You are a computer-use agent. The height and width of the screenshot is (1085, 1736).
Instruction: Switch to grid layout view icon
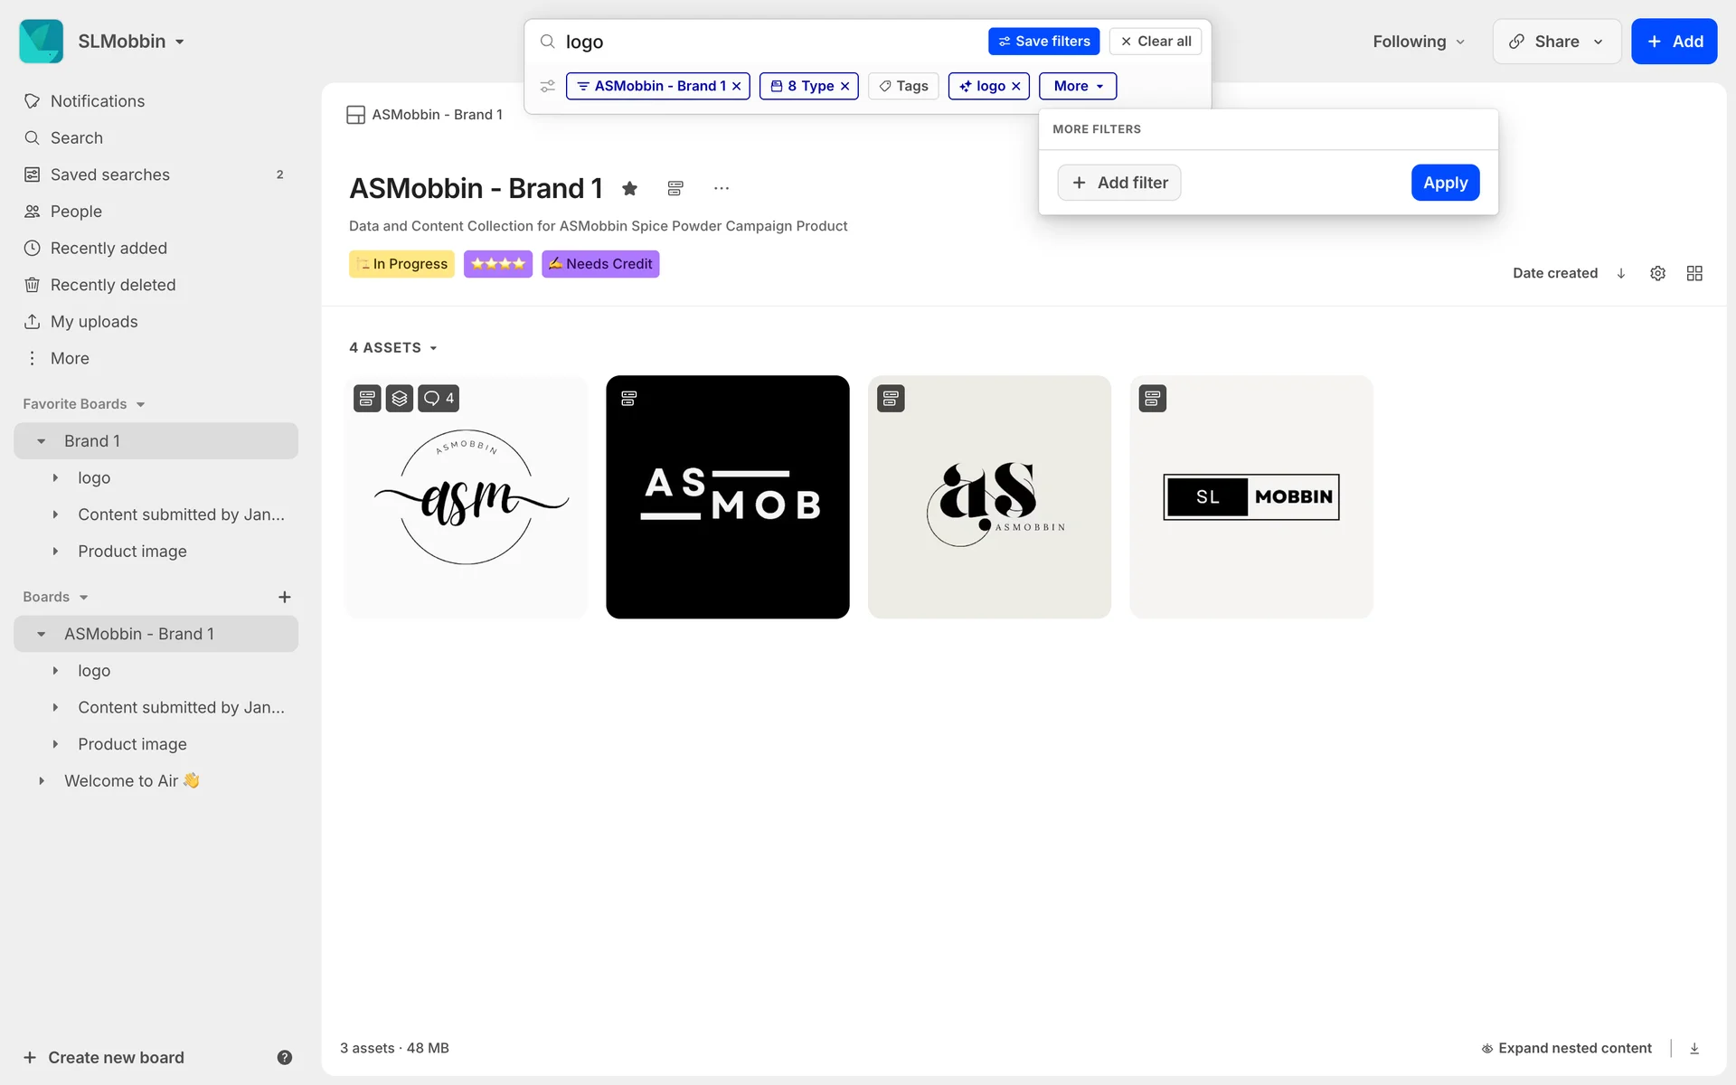pyautogui.click(x=1694, y=273)
